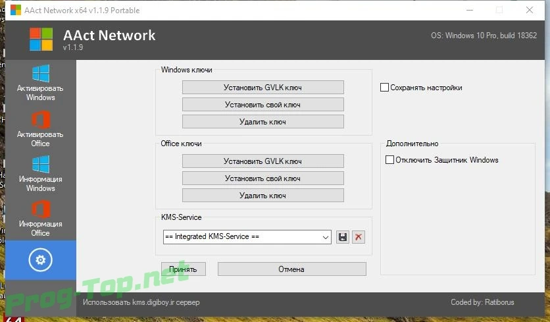Image resolution: width=550 pixels, height=322 pixels.
Task: Confirm with the Принять button
Action: click(x=184, y=269)
